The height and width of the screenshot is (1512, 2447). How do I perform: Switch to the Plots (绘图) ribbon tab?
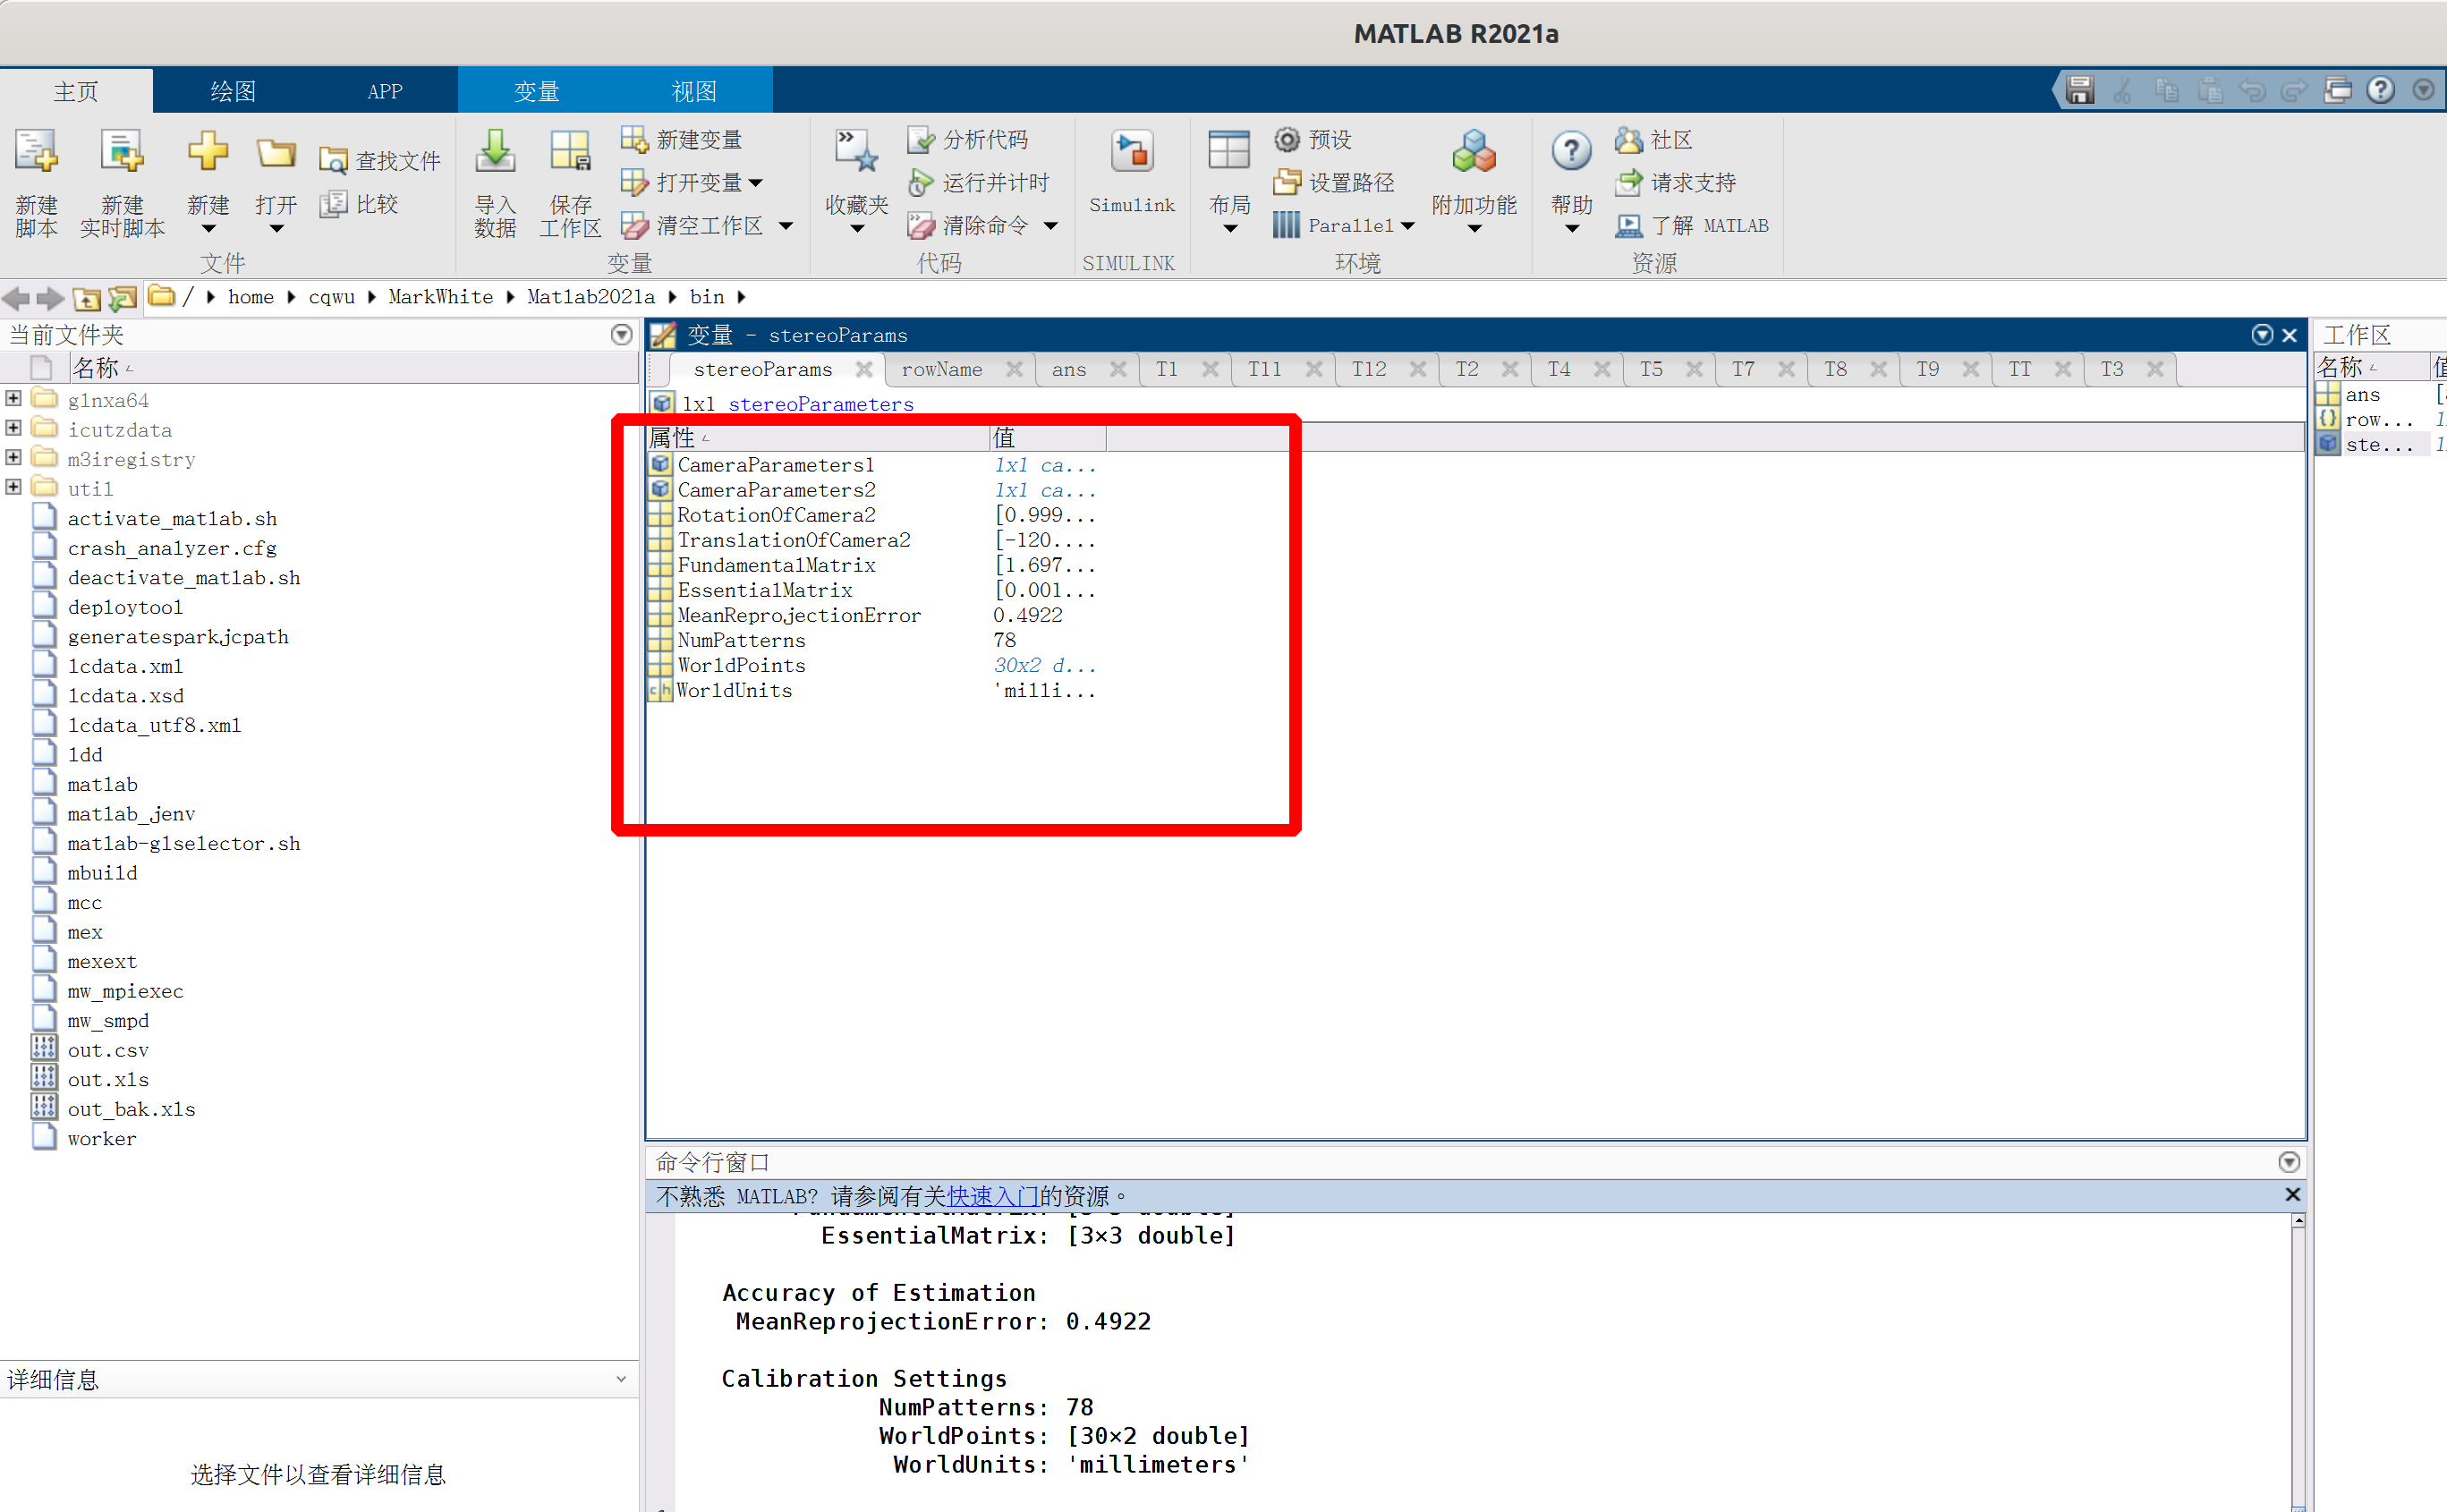(x=232, y=91)
